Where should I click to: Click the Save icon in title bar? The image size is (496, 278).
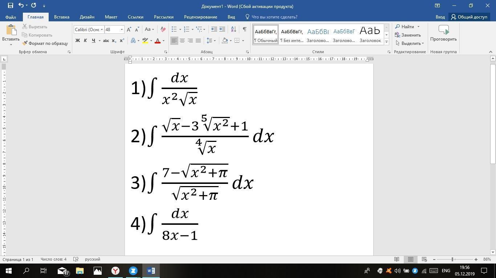10,5
